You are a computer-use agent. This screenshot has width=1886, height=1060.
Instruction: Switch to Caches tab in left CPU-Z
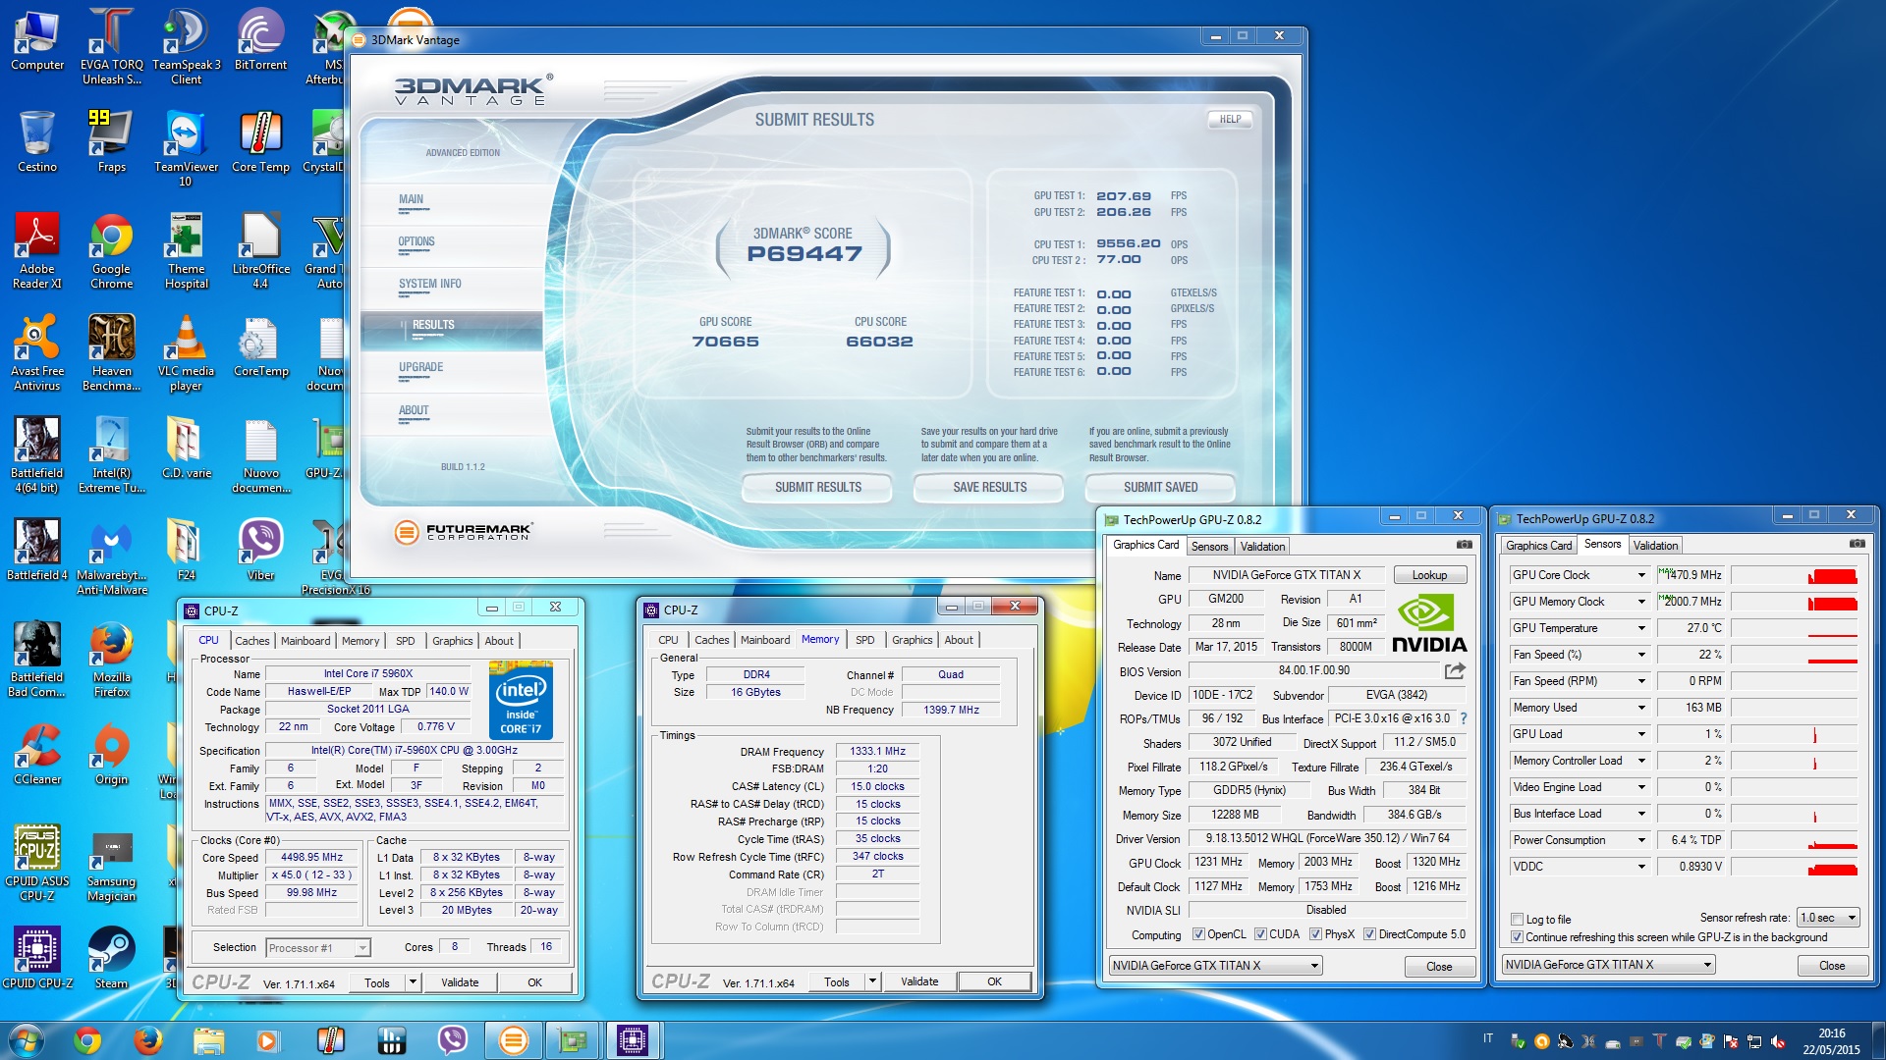[x=251, y=641]
